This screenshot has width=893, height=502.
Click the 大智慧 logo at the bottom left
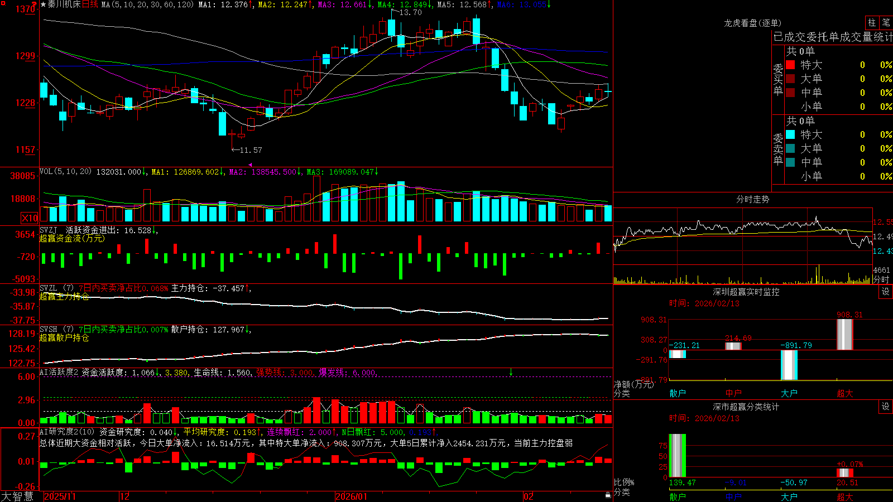17,496
